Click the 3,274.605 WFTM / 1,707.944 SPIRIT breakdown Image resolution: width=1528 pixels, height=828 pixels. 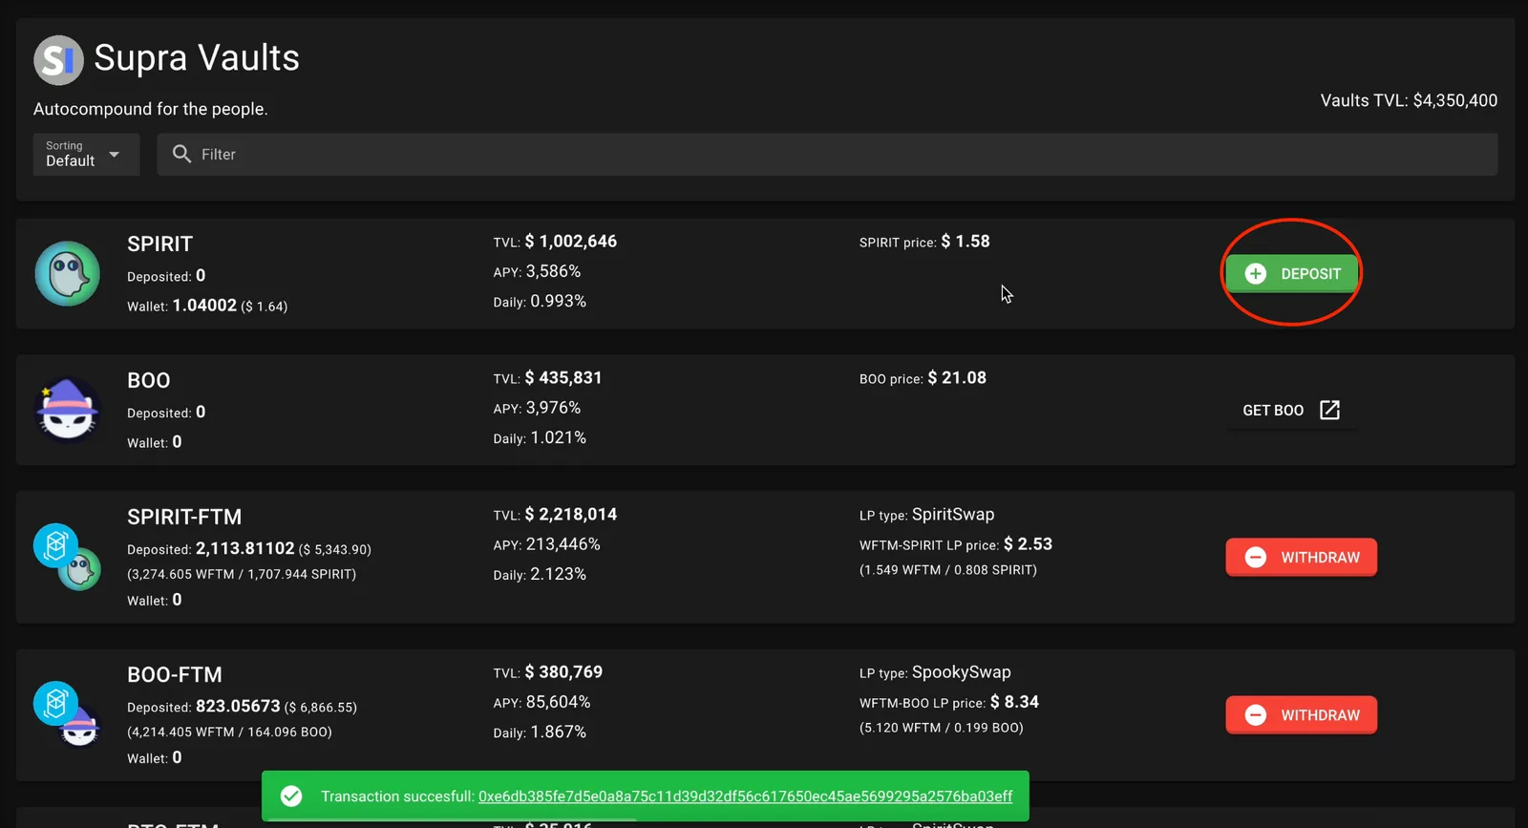tap(242, 575)
